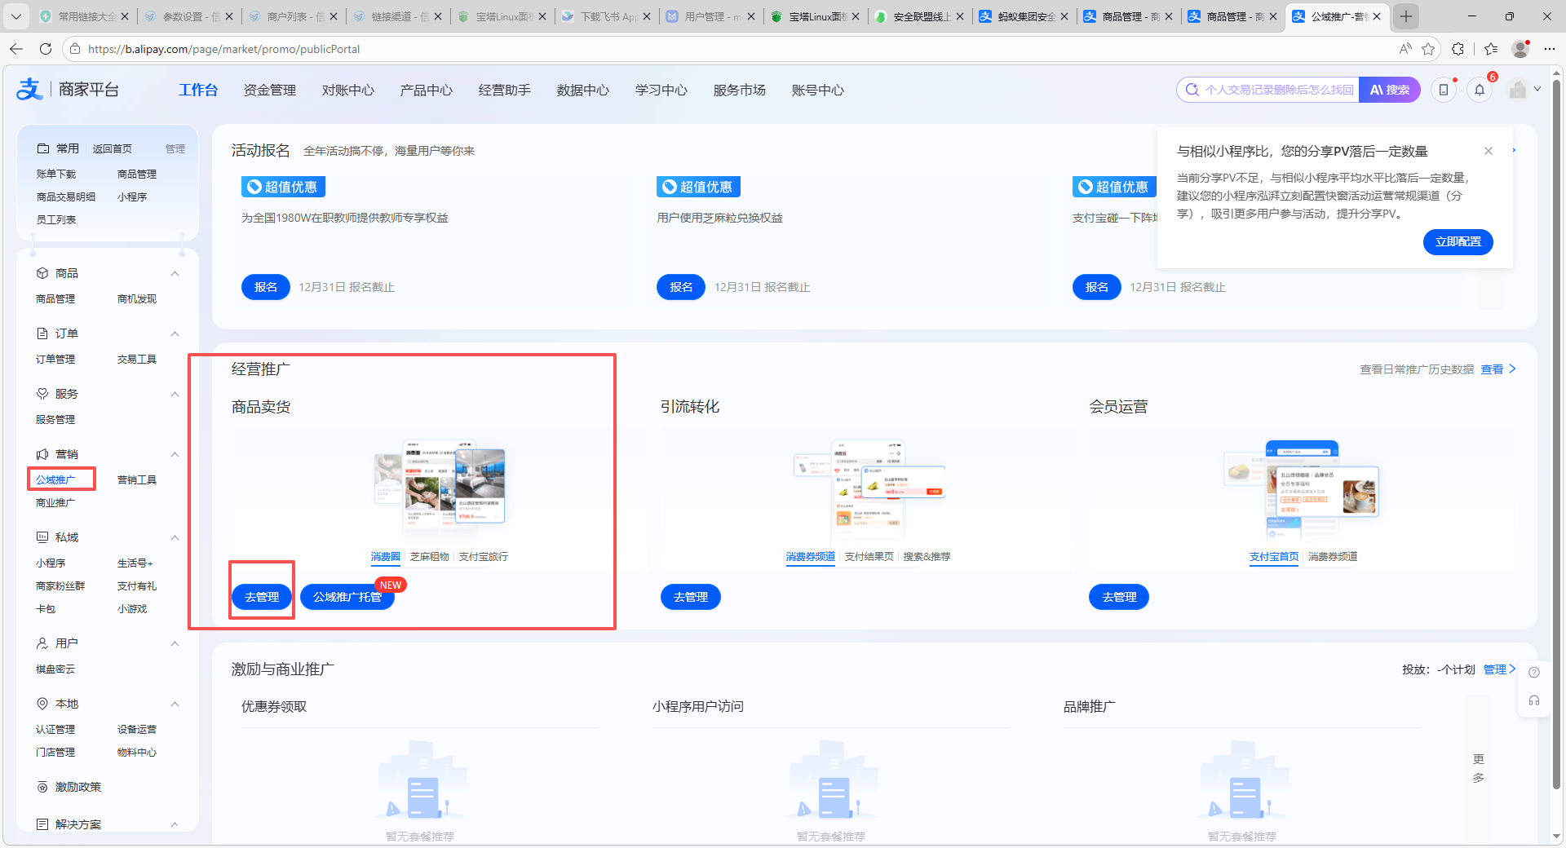Click the 公域推广托管 button
Image resolution: width=1566 pixels, height=848 pixels.
(347, 597)
